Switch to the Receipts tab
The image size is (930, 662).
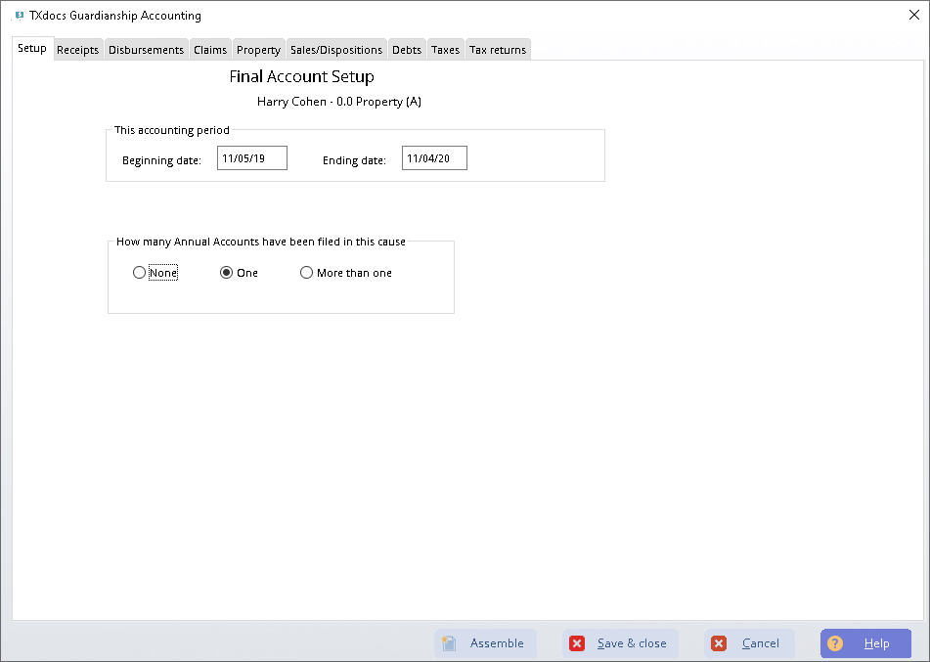[x=77, y=50]
